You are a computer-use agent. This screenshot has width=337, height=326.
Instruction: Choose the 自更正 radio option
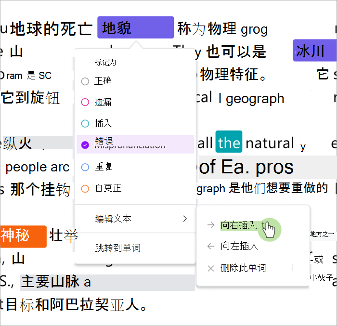point(135,189)
